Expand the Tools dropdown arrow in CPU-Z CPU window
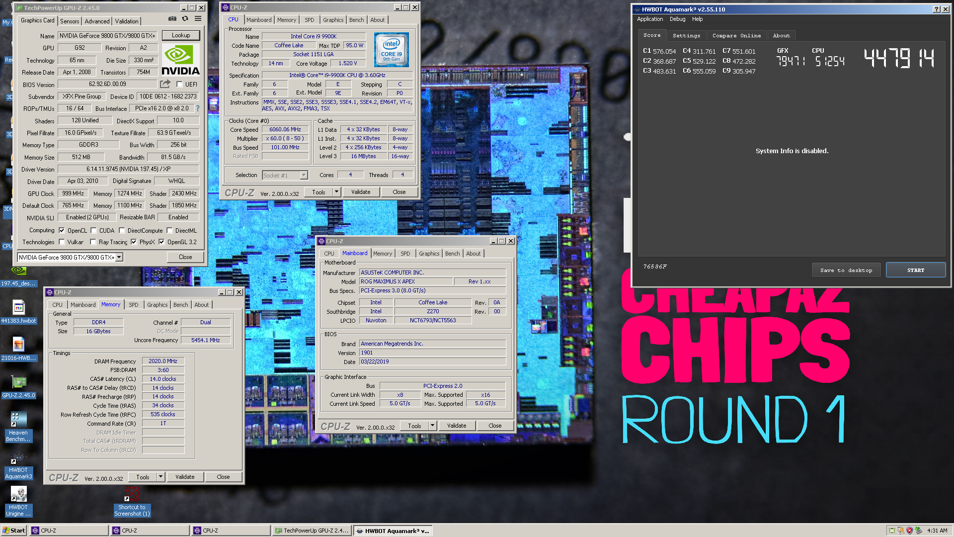This screenshot has width=954, height=537. pos(336,192)
